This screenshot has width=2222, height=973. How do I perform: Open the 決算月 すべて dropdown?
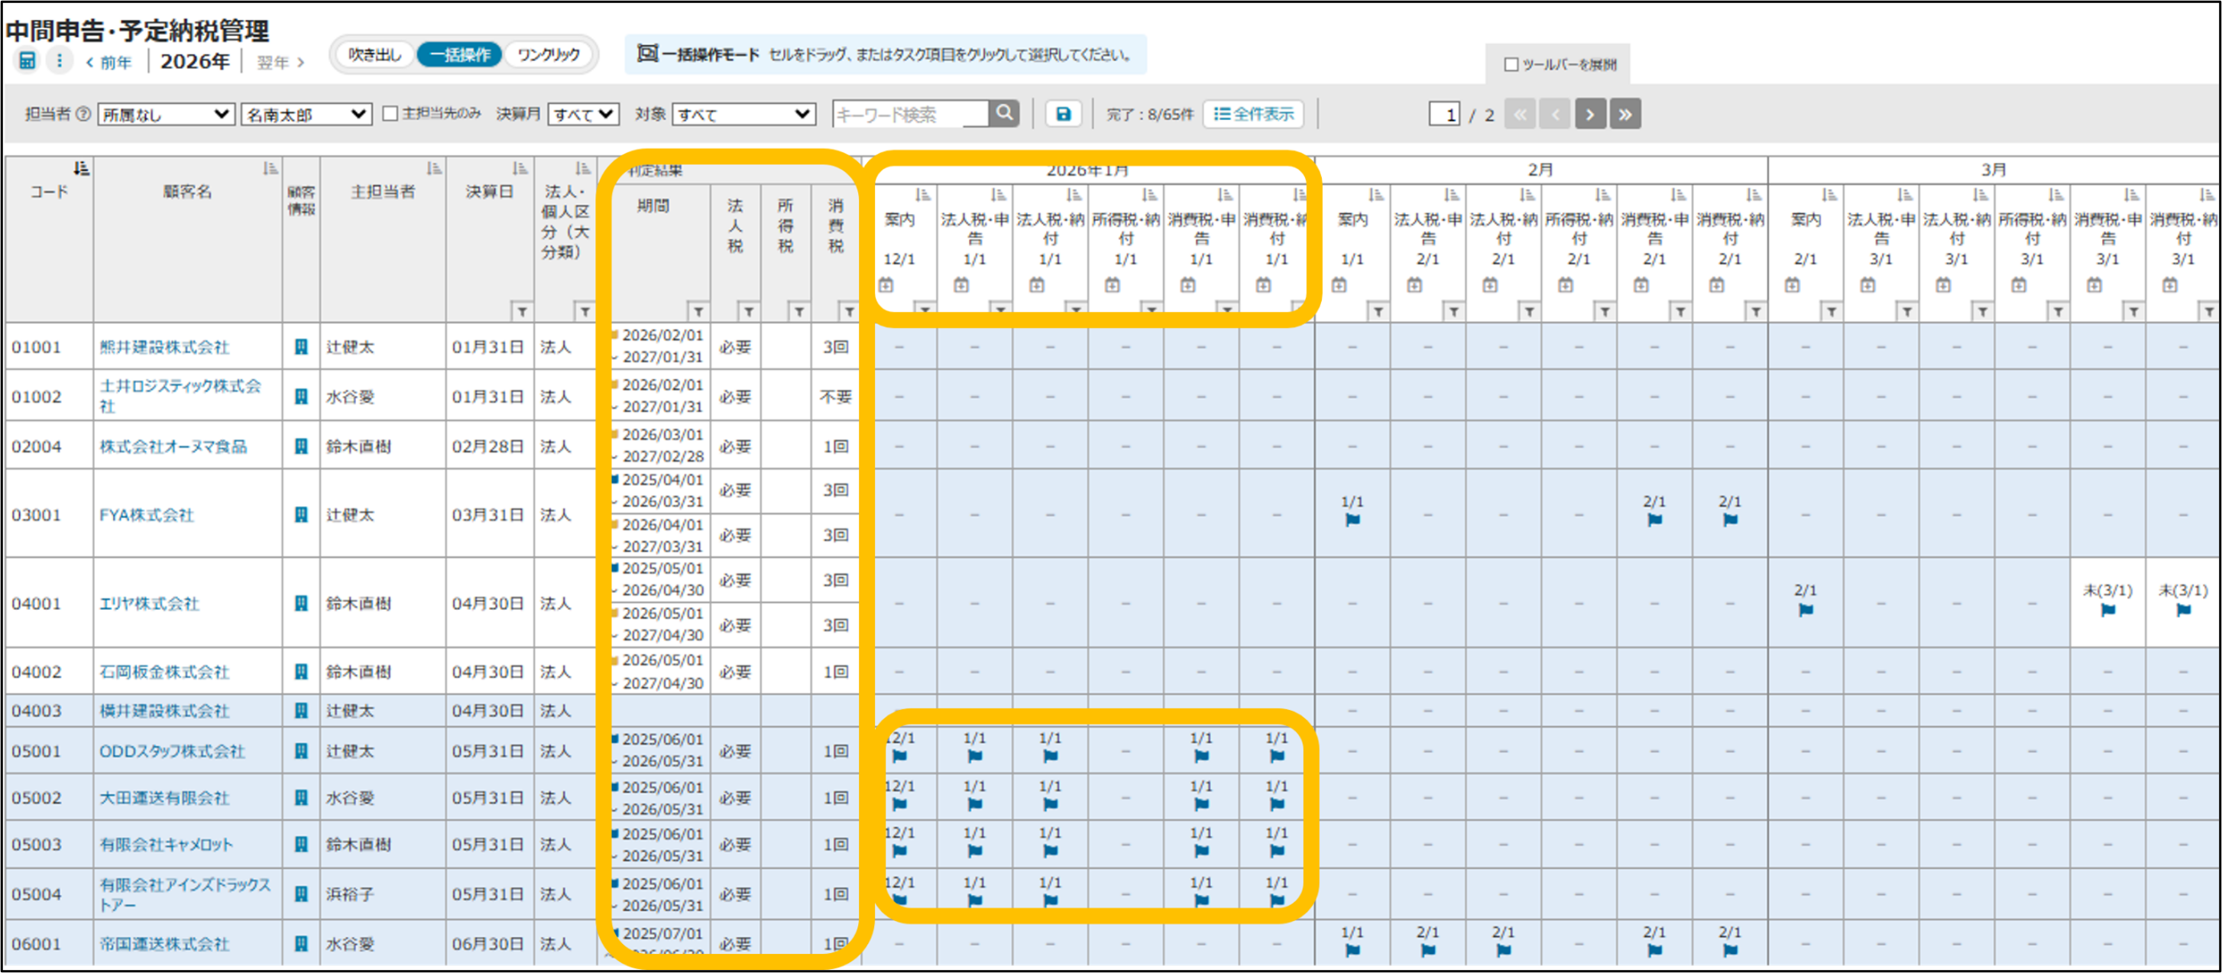click(583, 114)
